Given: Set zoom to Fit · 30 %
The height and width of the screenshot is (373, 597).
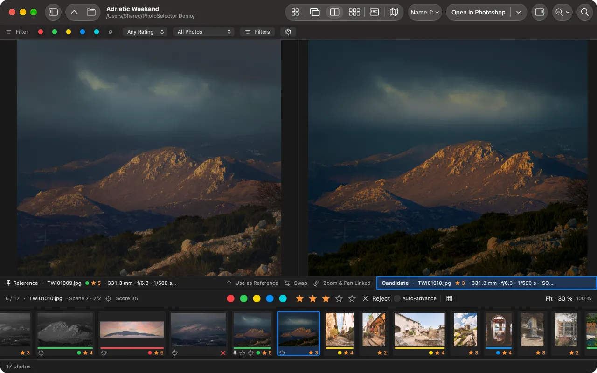Looking at the screenshot, I should pyautogui.click(x=559, y=298).
